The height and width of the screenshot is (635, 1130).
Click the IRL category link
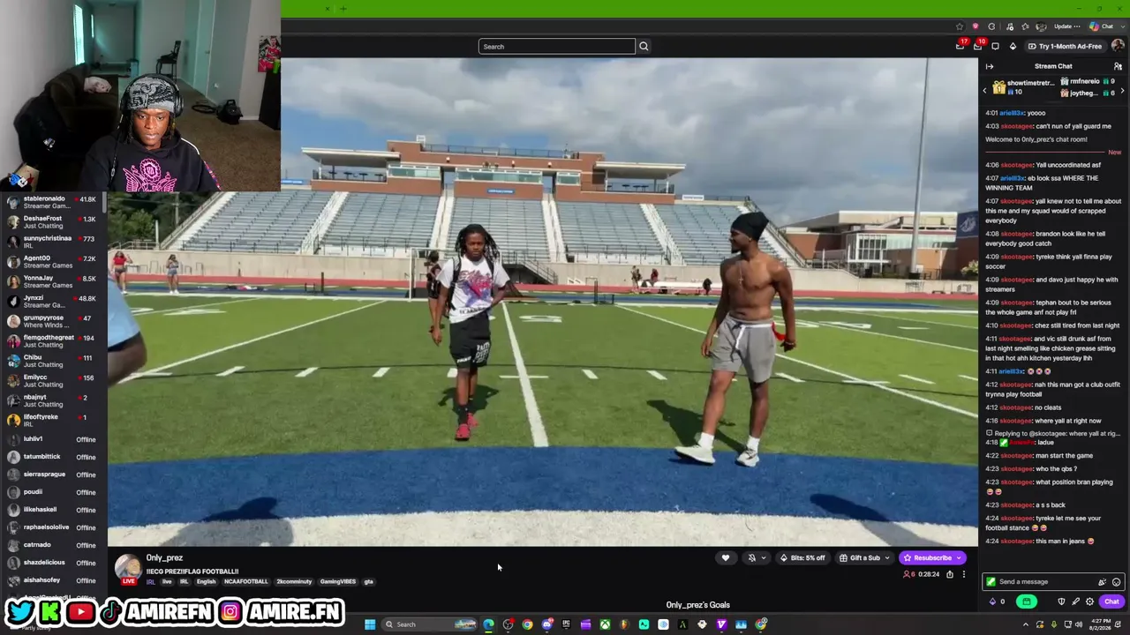pos(150,582)
